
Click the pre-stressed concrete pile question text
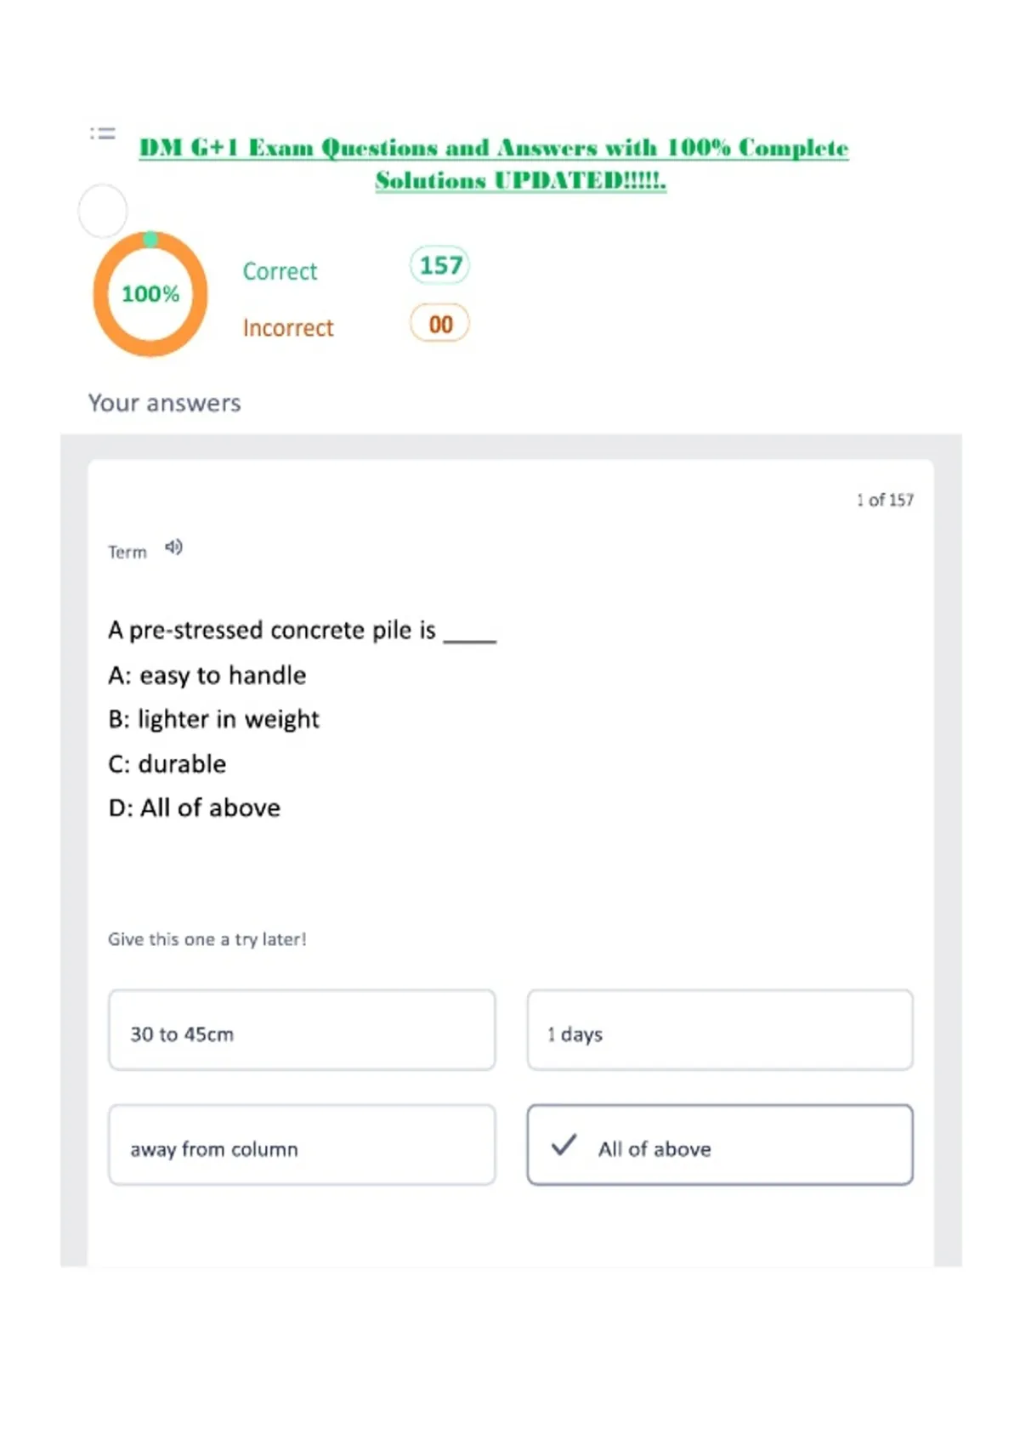click(x=302, y=630)
